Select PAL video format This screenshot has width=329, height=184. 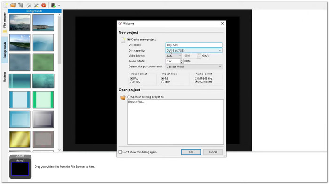coord(131,78)
